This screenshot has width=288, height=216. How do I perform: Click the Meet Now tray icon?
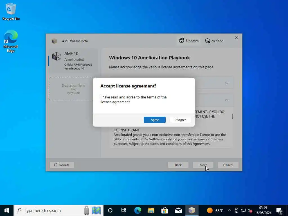point(237,210)
